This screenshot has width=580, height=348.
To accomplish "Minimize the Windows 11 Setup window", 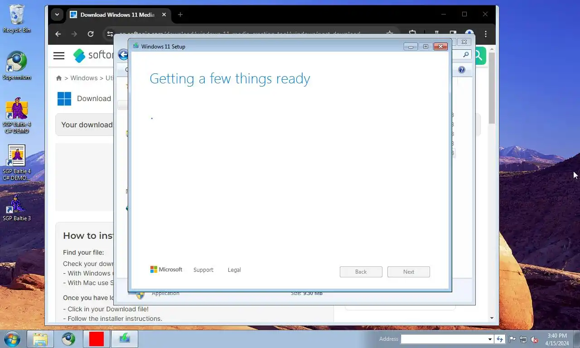I will [x=411, y=46].
